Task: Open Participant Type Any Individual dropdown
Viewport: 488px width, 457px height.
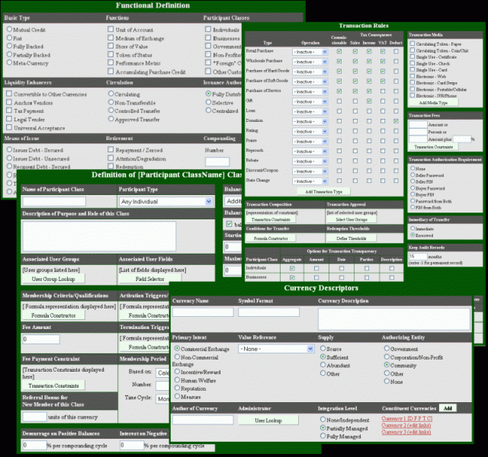Action: coord(166,201)
